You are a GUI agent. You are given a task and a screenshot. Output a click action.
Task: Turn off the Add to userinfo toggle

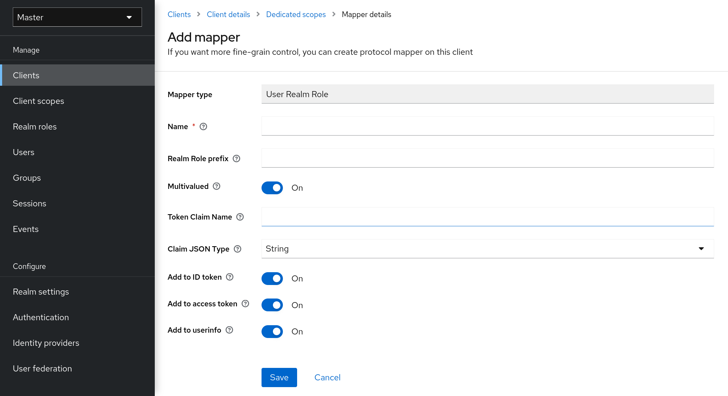272,332
